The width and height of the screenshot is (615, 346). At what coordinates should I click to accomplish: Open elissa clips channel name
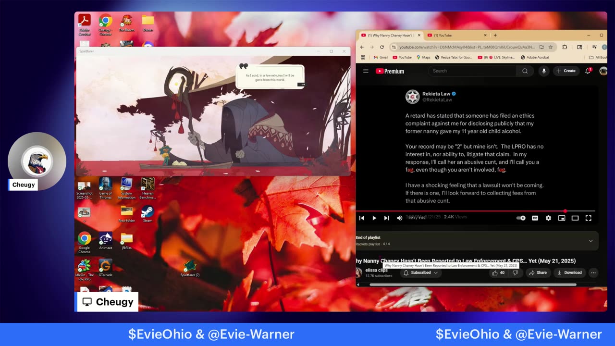377,270
